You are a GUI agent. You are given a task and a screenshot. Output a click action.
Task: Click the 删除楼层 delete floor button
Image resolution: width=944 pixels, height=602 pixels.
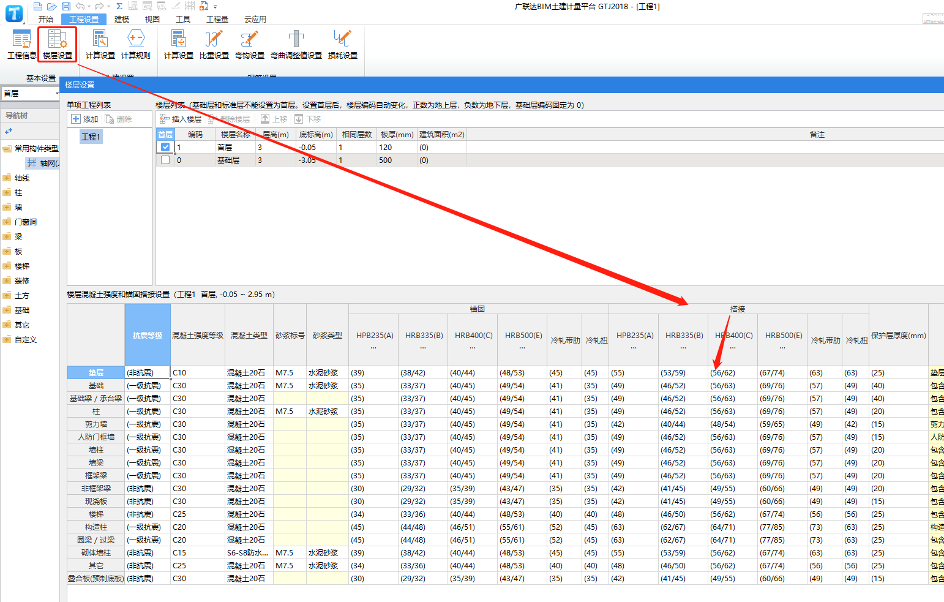(x=229, y=119)
